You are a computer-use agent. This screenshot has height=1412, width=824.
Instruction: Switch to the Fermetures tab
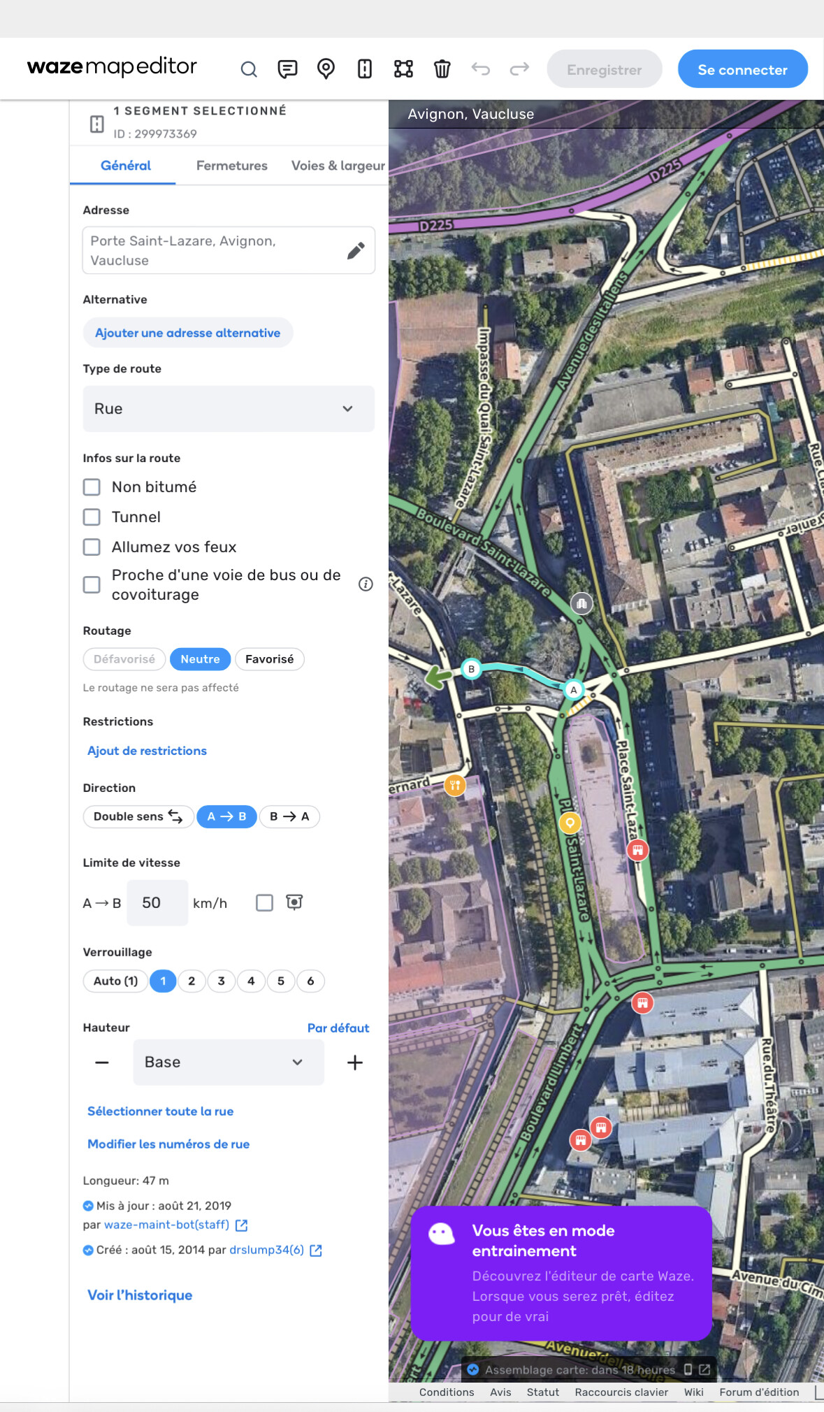pyautogui.click(x=231, y=166)
